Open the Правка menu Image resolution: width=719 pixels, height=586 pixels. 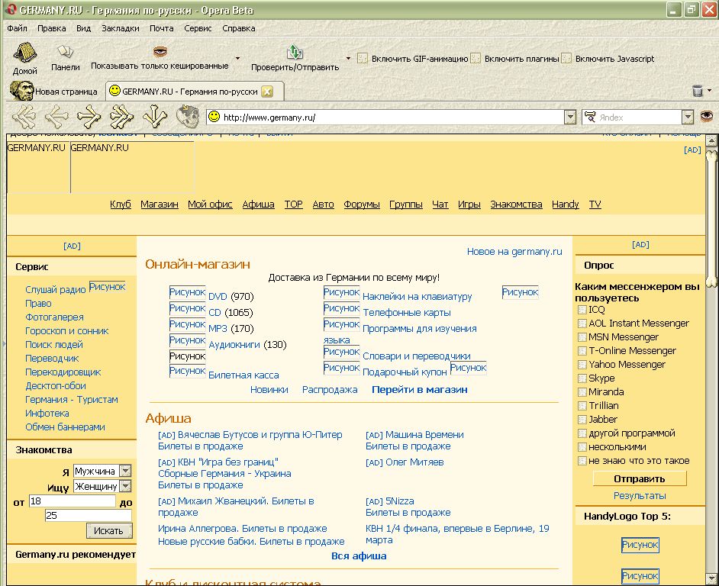(52, 28)
